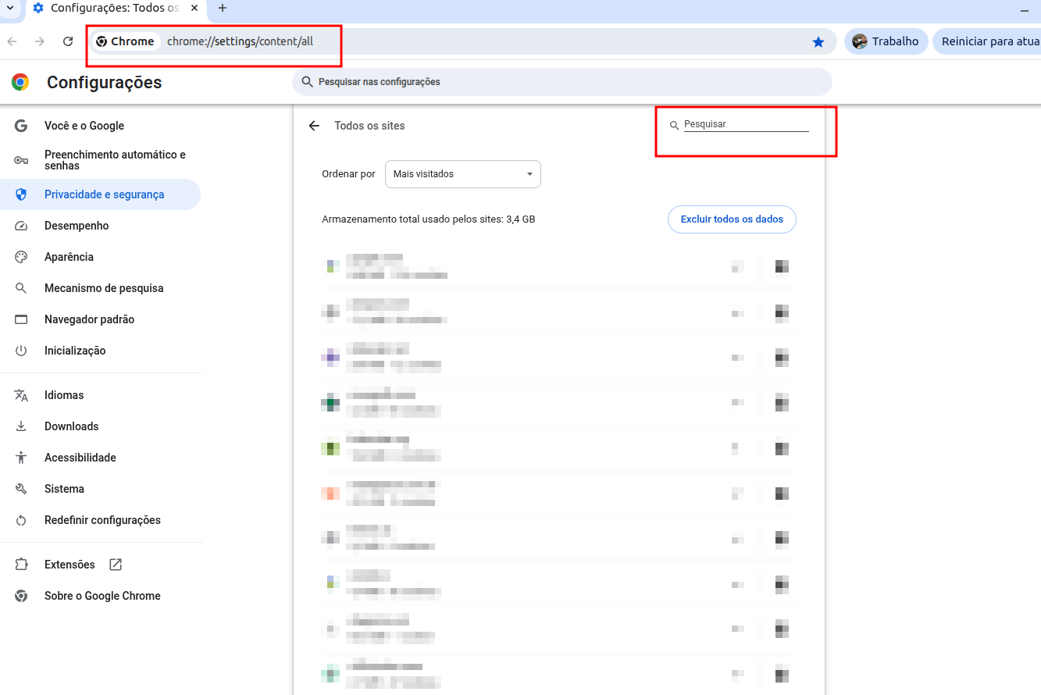The width and height of the screenshot is (1041, 695).
Task: Open Aparência settings section
Action: (69, 257)
